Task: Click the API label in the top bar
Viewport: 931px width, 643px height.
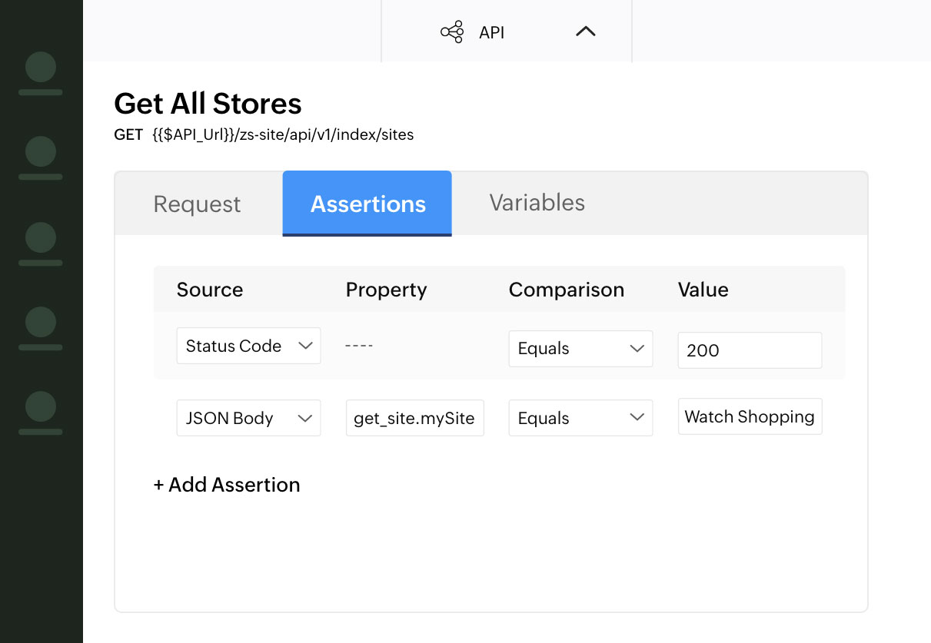Action: pos(491,32)
